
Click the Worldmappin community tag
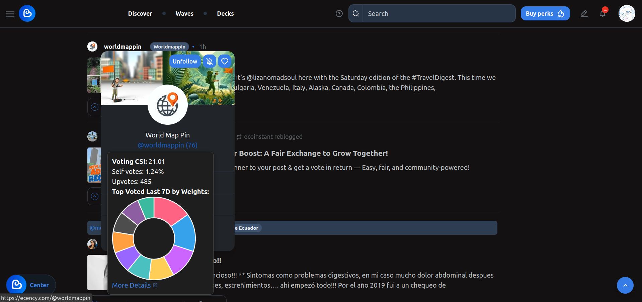[169, 46]
